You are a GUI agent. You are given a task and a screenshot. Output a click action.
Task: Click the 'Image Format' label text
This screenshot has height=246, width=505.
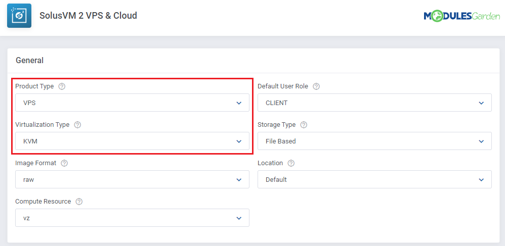pyautogui.click(x=36, y=163)
